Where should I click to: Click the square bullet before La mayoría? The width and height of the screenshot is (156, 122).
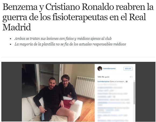click(x=11, y=44)
